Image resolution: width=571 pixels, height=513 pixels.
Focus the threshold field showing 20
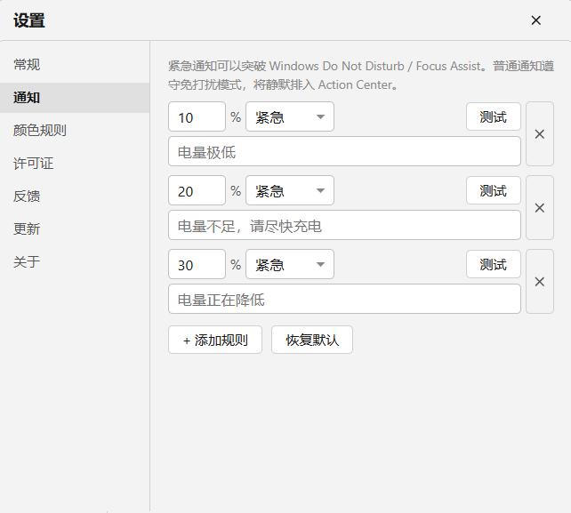coord(197,190)
